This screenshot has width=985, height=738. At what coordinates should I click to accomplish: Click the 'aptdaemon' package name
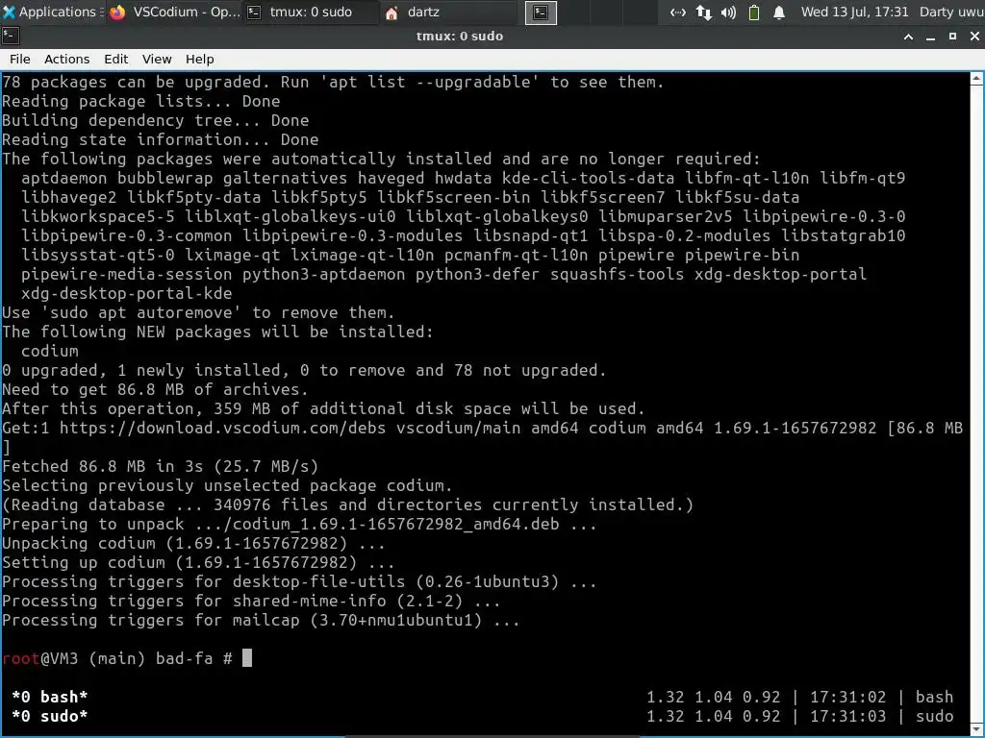64,178
